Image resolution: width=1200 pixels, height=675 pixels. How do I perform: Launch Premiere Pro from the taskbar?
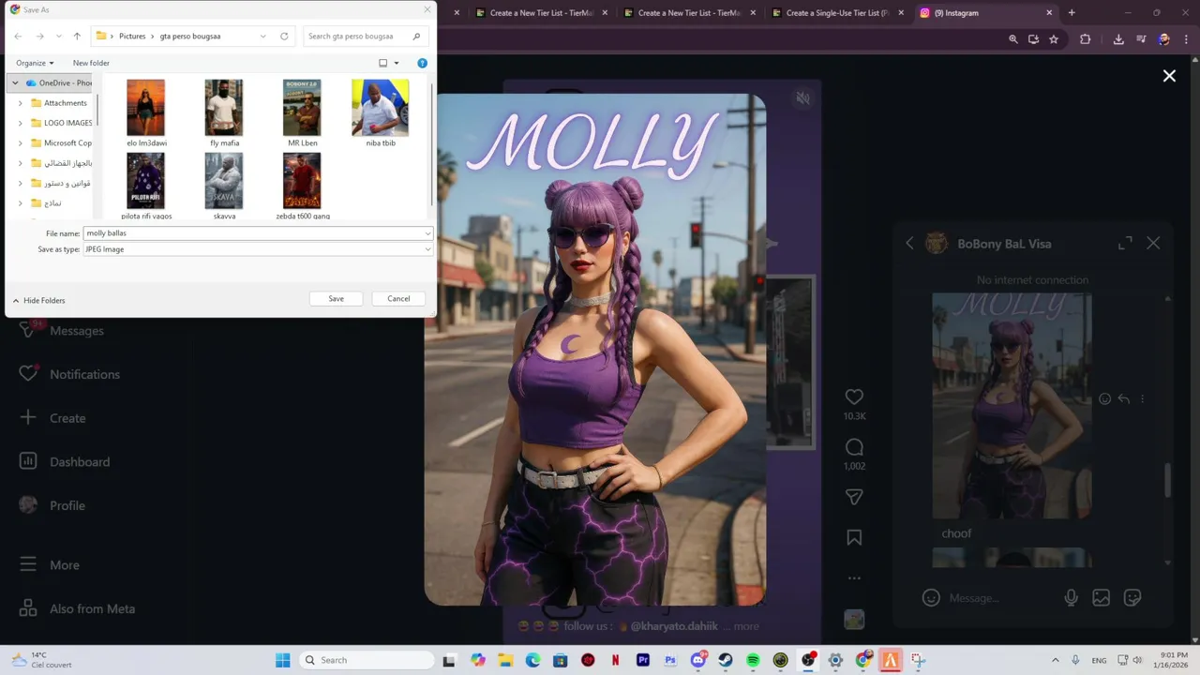643,660
